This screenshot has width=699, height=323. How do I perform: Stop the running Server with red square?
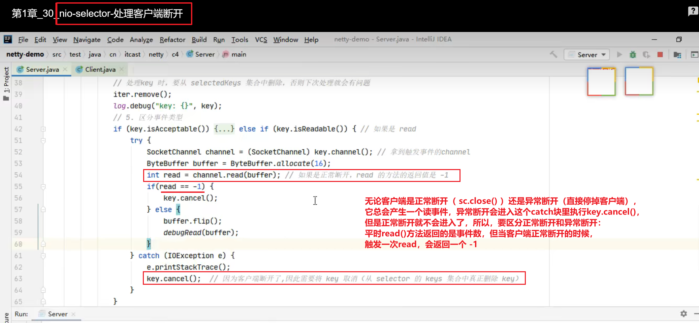pyautogui.click(x=660, y=54)
